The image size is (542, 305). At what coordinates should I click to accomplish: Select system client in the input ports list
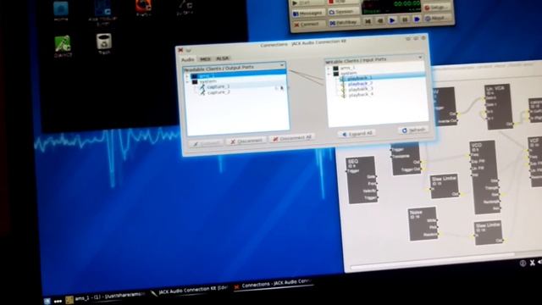[348, 74]
